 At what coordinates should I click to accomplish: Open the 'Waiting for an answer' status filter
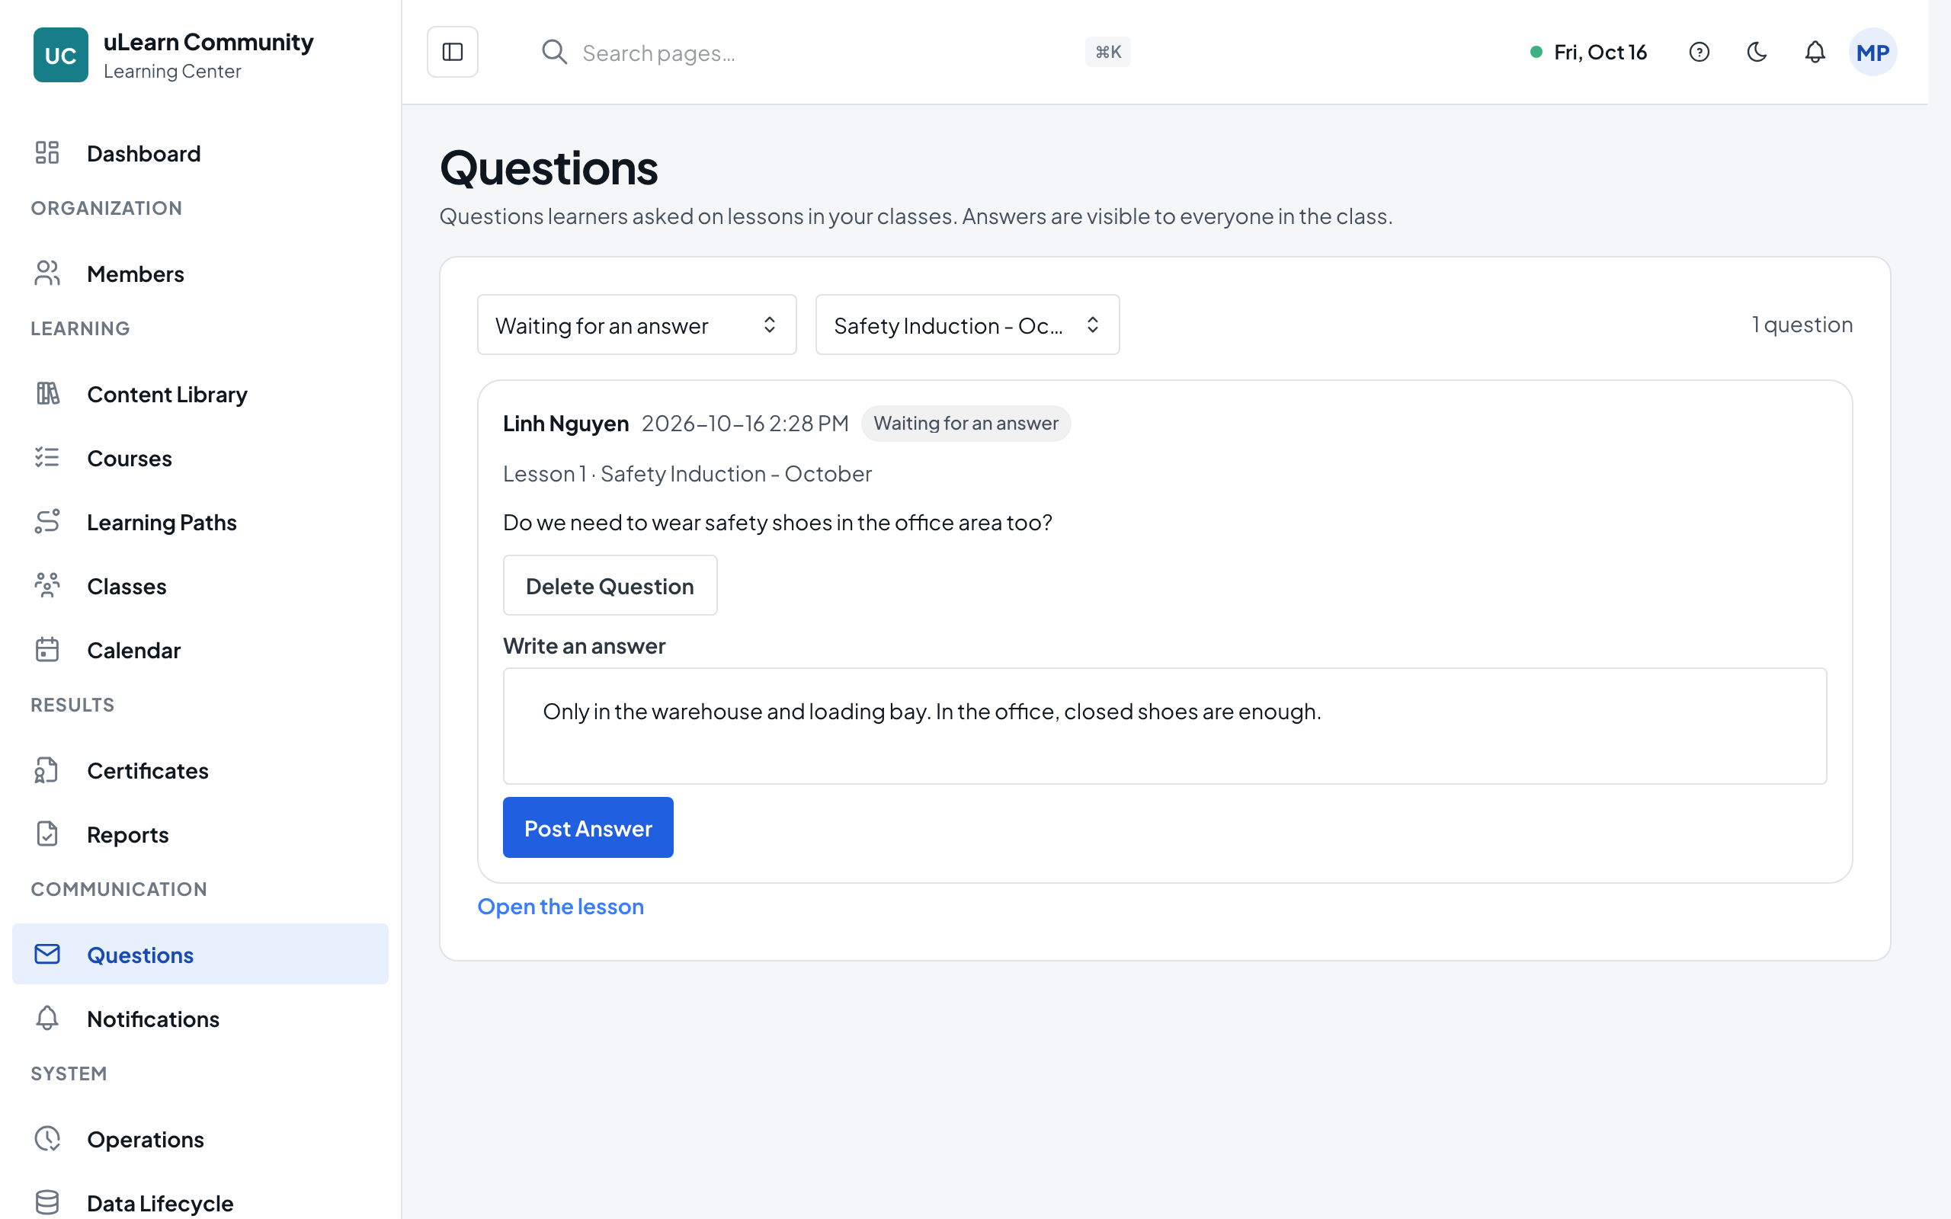636,325
